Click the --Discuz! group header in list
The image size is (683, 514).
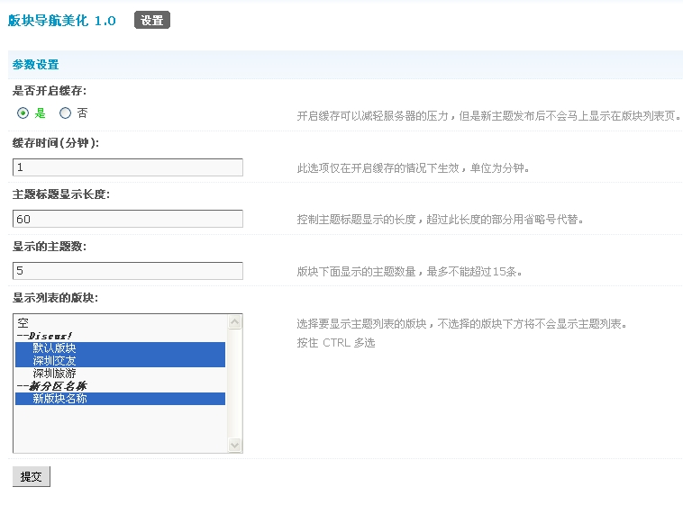[x=45, y=335]
